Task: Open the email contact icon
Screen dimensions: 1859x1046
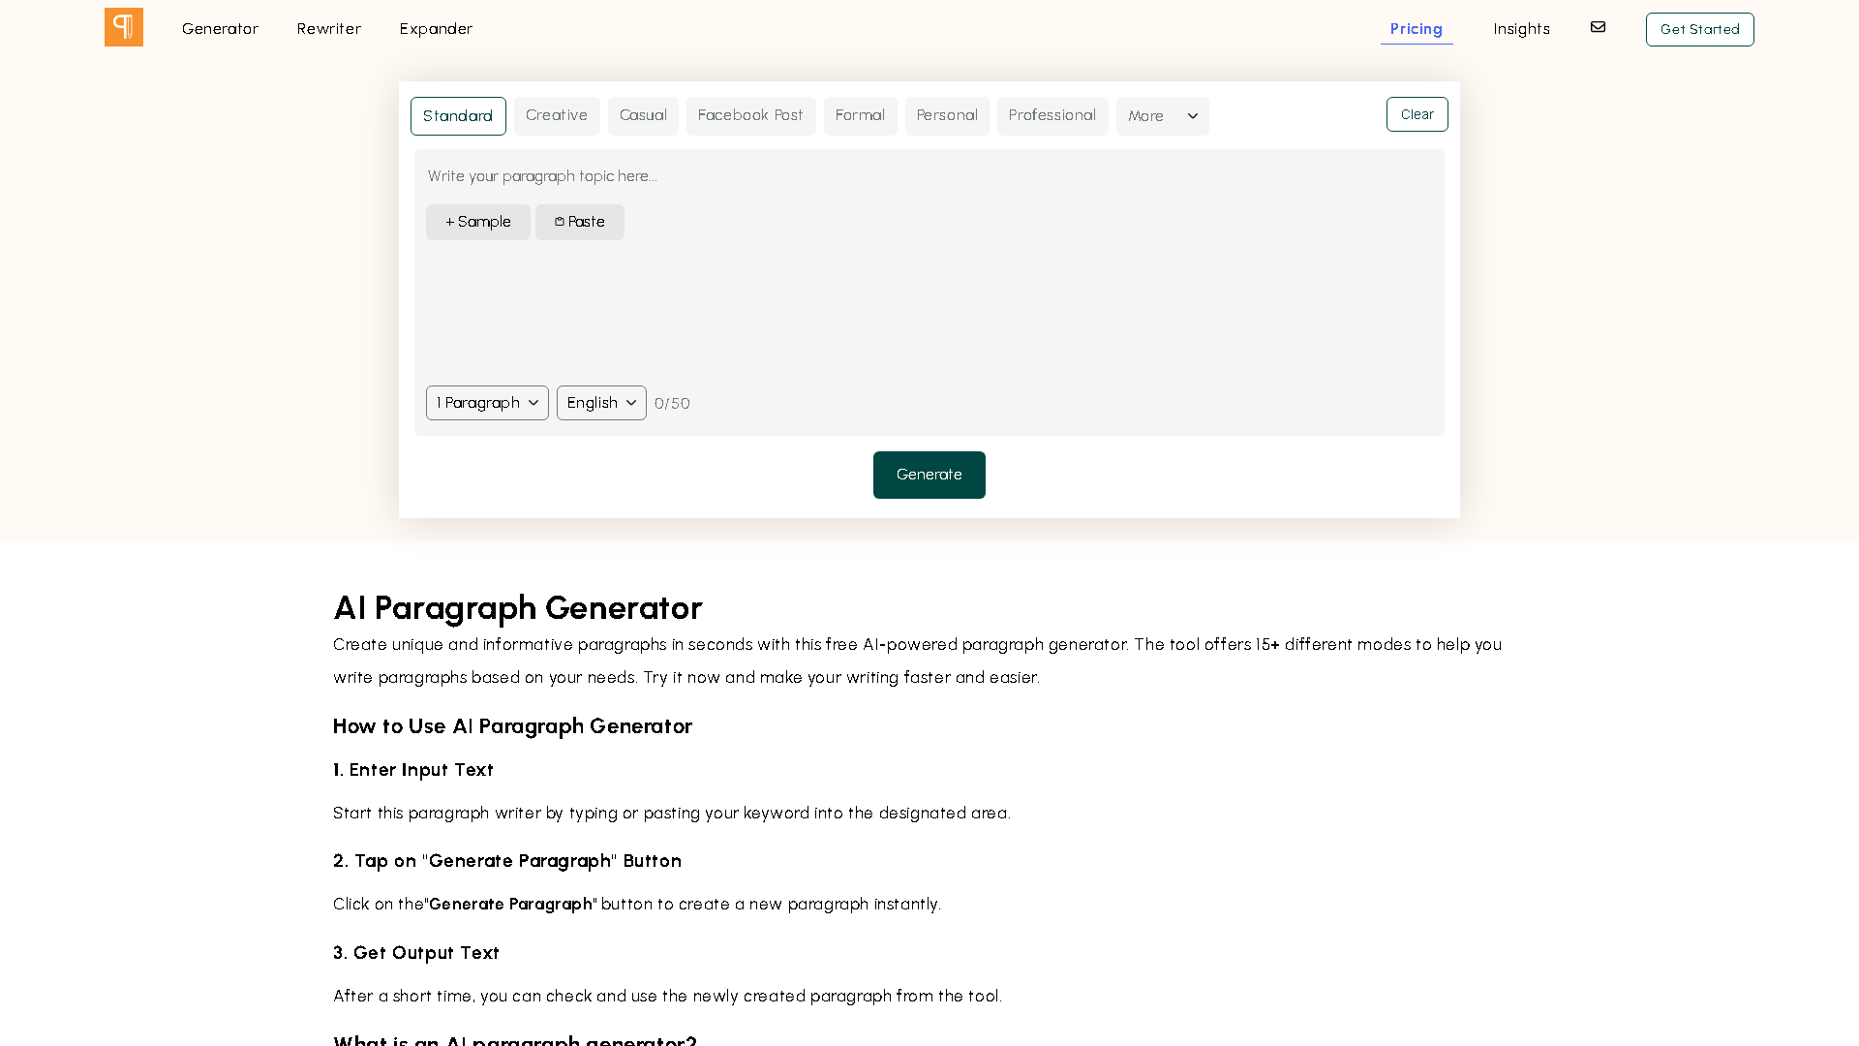Action: coord(1598,27)
